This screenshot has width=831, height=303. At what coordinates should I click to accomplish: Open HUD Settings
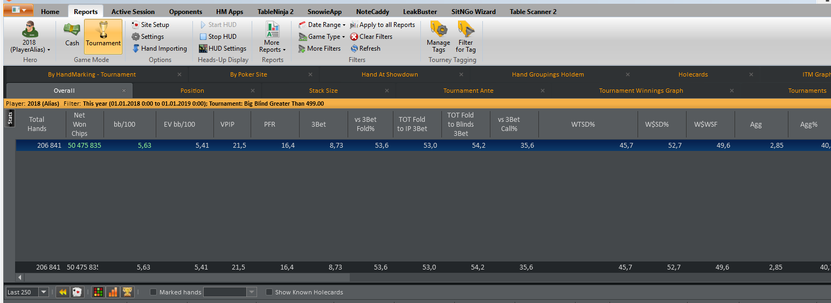[x=223, y=49]
